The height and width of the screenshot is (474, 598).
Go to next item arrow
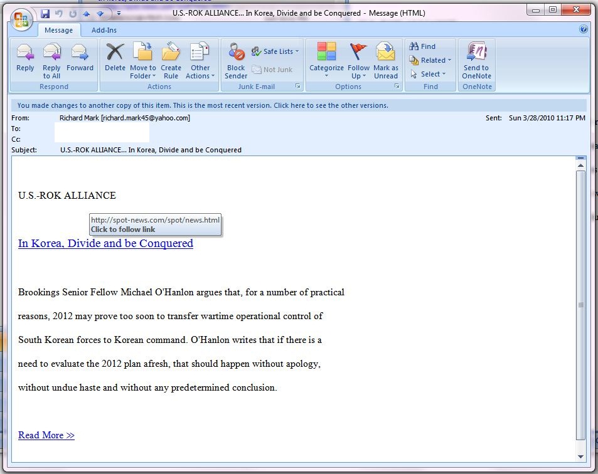pos(100,14)
